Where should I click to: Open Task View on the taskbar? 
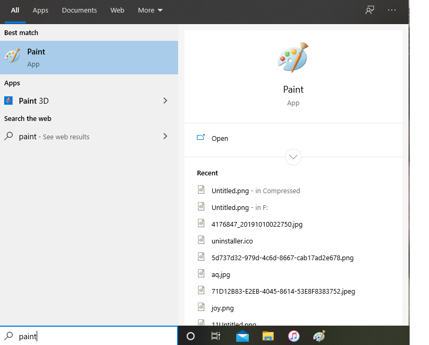click(216, 336)
